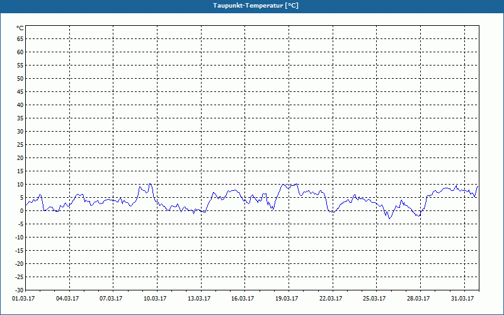Click the 13.03.17 date label
The image size is (504, 315).
[199, 299]
